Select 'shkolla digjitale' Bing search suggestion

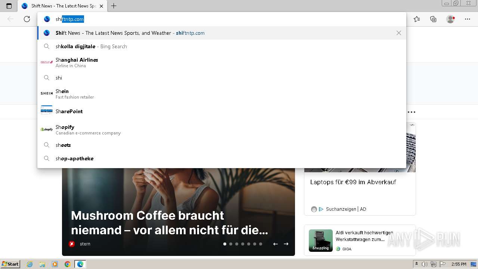(222, 46)
